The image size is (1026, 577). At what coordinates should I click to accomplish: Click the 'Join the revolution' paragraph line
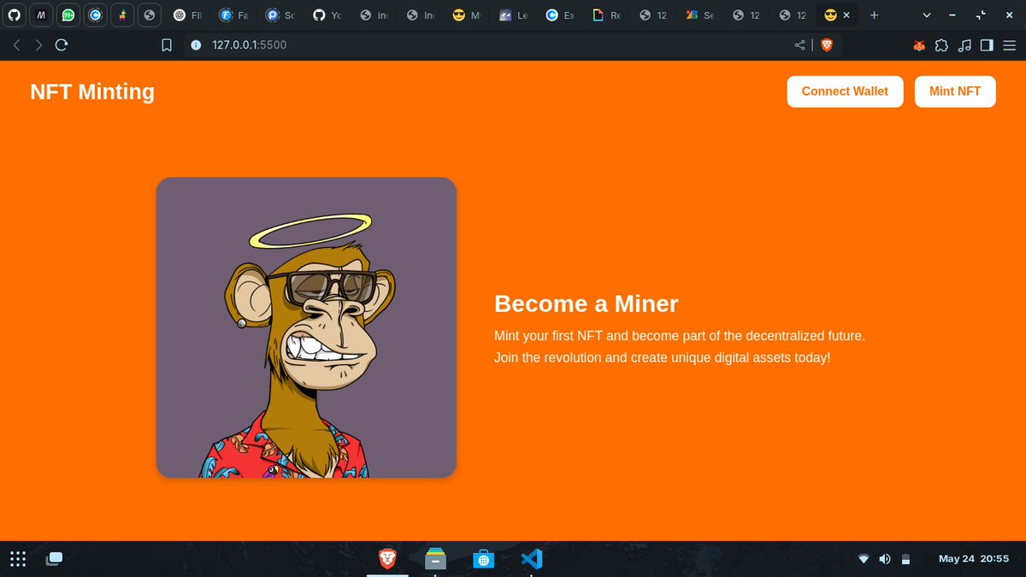click(663, 357)
